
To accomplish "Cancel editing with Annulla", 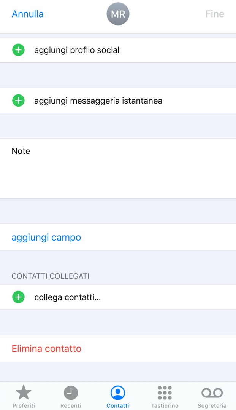I will pyautogui.click(x=28, y=14).
